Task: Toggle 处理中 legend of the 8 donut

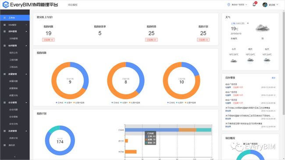Action: tap(125, 103)
